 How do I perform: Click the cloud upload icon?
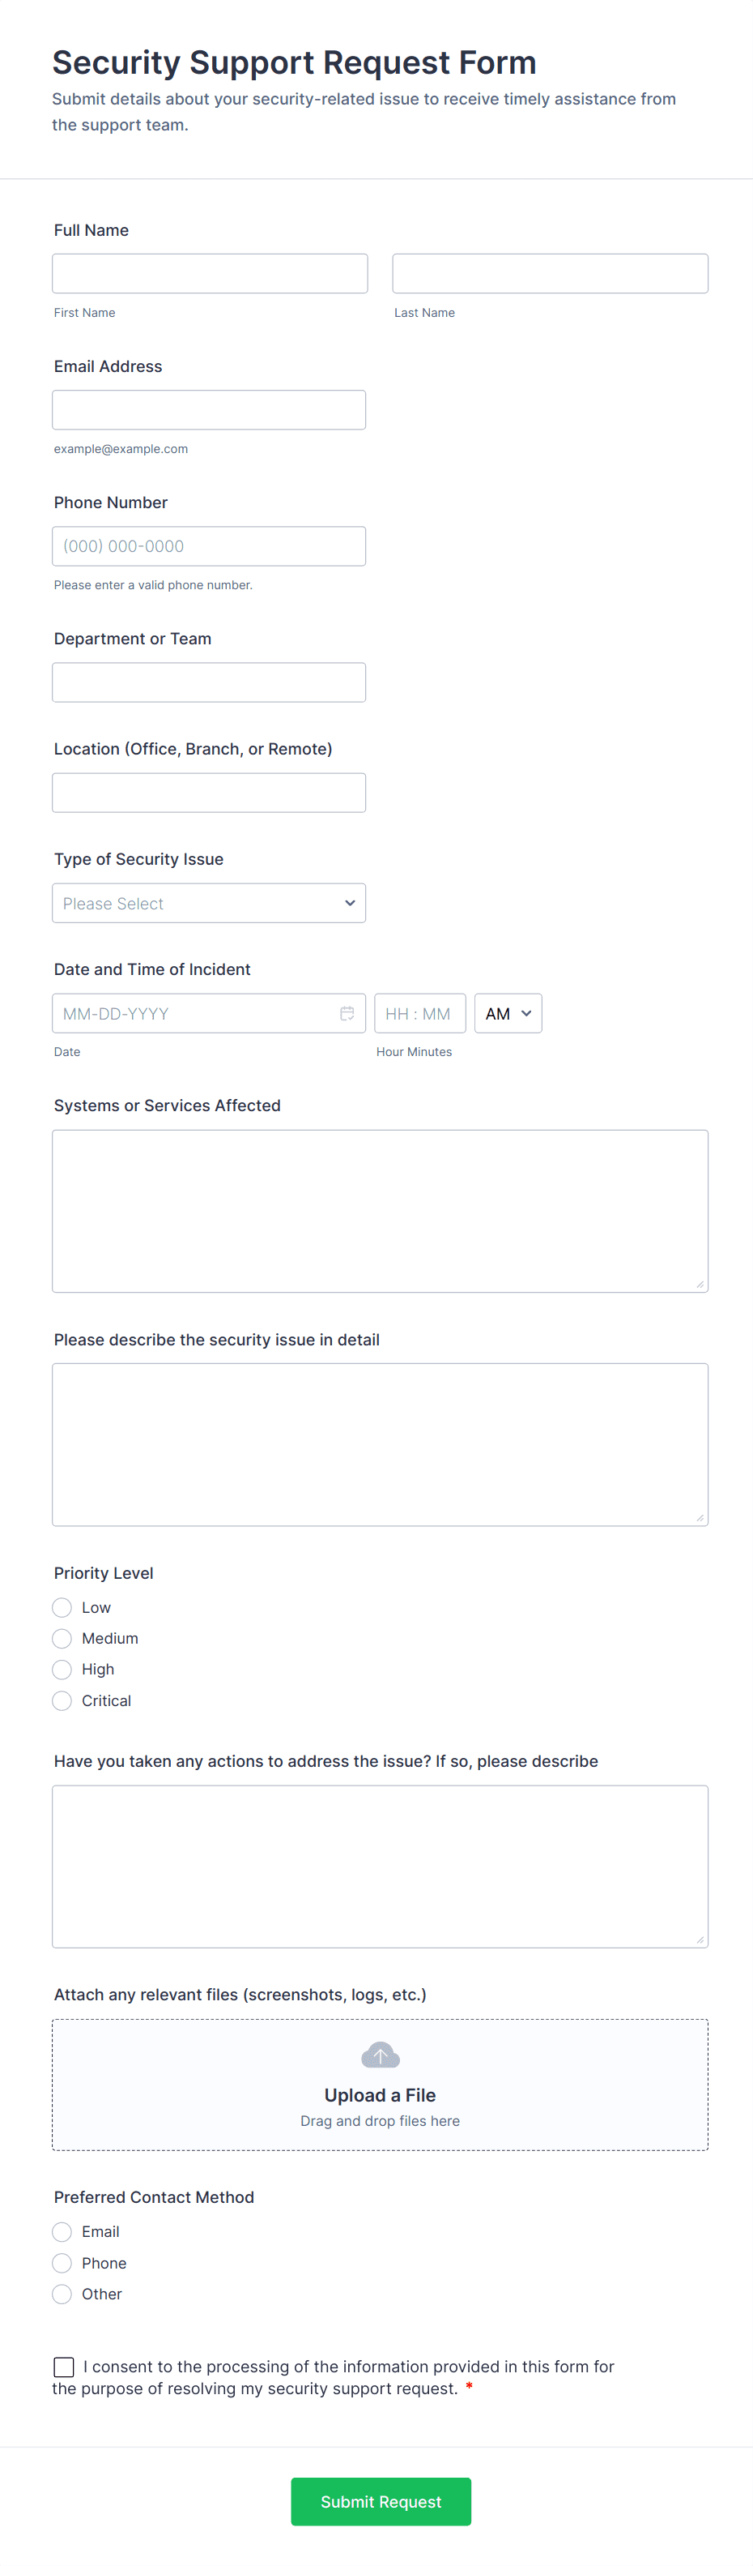point(380,2055)
